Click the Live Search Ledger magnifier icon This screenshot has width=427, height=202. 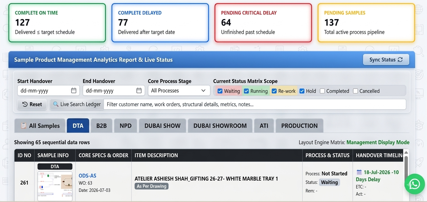pos(56,104)
